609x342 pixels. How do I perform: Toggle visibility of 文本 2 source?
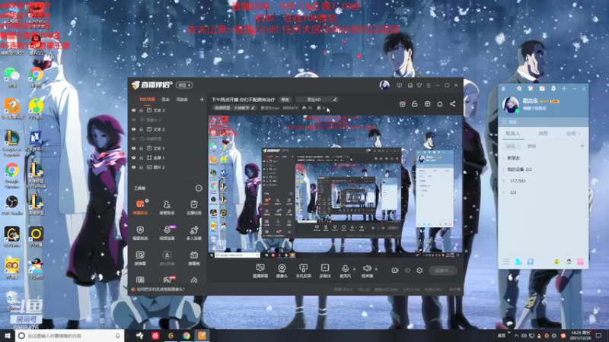pos(134,129)
